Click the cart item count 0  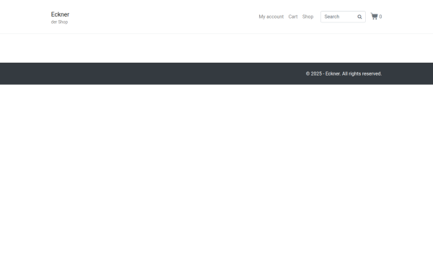[x=380, y=17]
